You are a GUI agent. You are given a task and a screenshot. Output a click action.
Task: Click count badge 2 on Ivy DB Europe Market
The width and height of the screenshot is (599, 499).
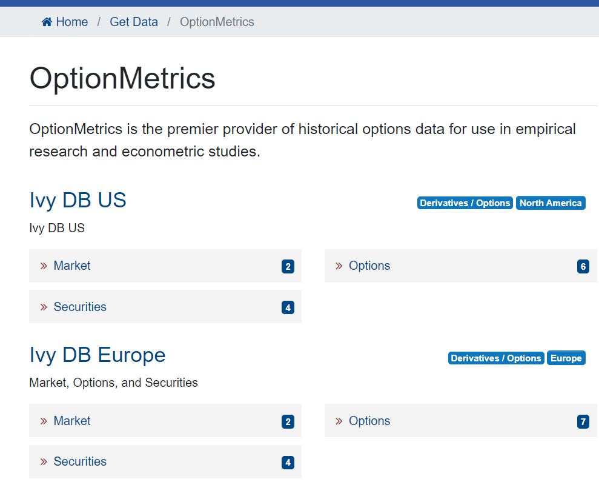point(288,422)
